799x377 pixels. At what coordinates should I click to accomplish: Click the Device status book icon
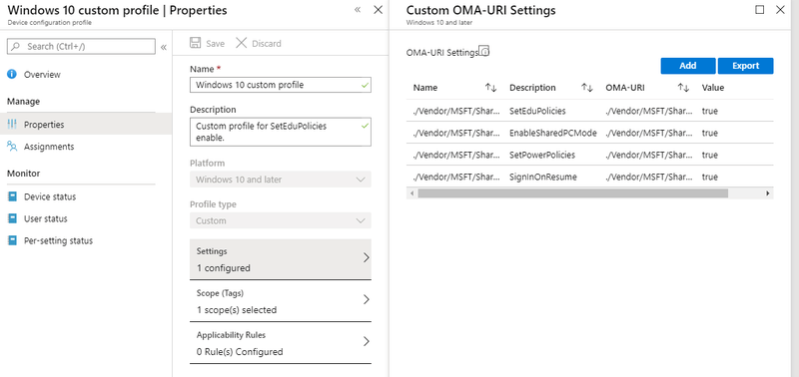(x=12, y=196)
